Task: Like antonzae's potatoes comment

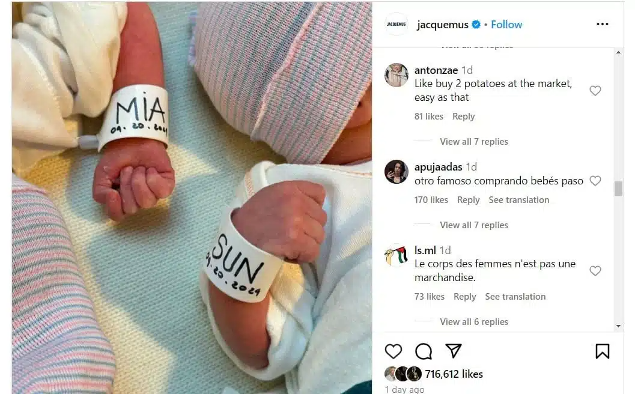Action: pos(595,91)
